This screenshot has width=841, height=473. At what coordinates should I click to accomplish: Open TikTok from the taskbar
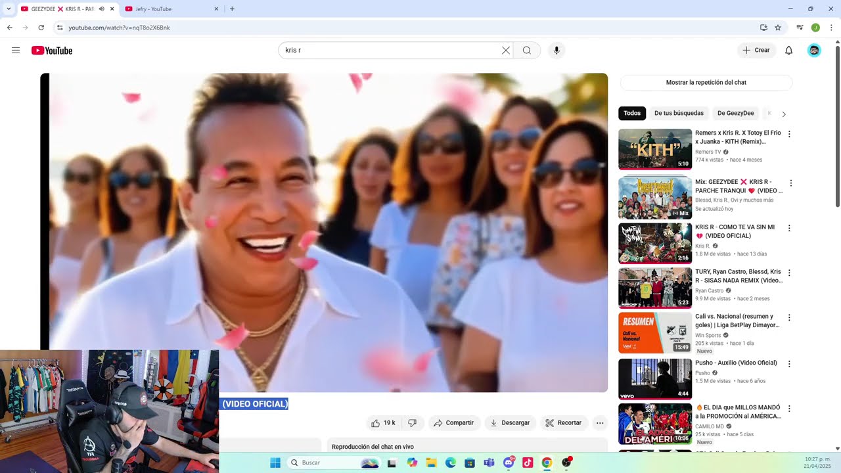(528, 462)
